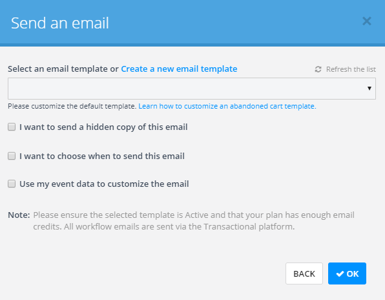Image resolution: width=385 pixels, height=300 pixels.
Task: Click 'Please customize the default template' text
Action: [x=72, y=106]
